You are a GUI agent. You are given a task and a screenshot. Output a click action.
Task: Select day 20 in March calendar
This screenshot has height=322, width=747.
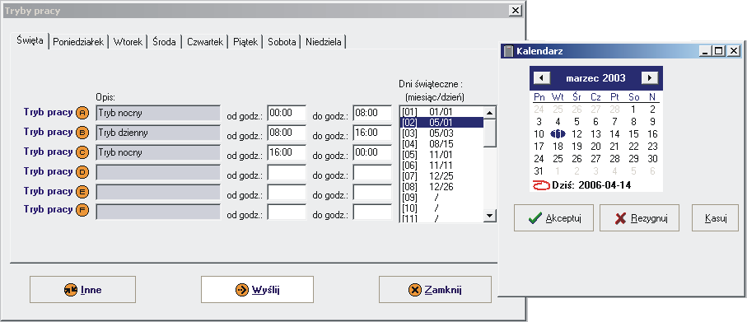[595, 147]
